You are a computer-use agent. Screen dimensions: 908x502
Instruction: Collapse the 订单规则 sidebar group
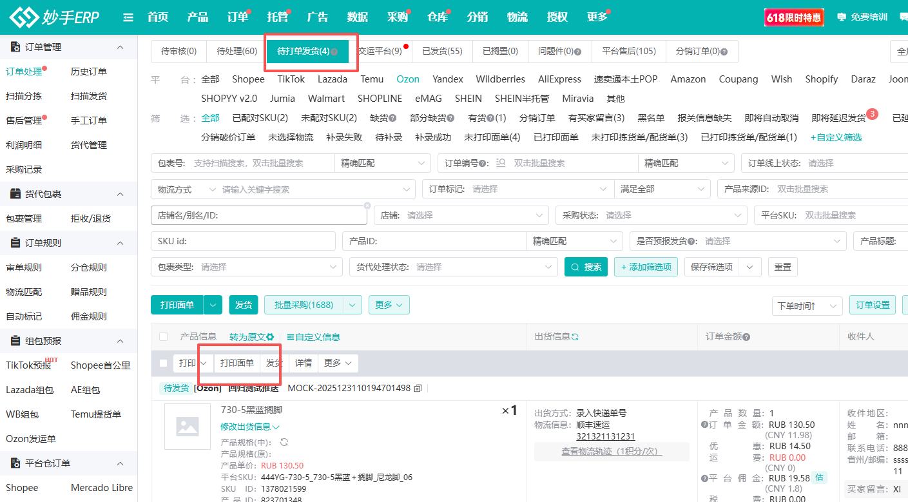point(120,243)
